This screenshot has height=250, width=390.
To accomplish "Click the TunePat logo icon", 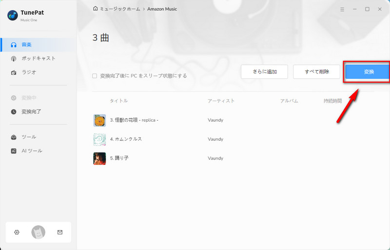I will (x=13, y=16).
